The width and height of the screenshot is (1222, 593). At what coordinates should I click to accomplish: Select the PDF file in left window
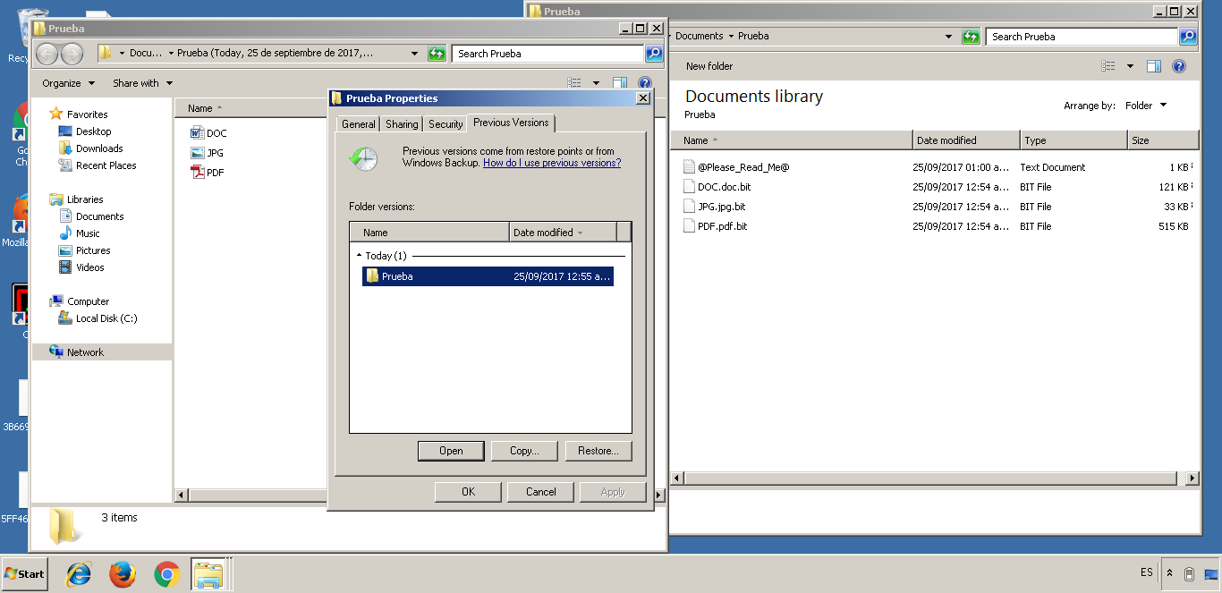coord(215,173)
